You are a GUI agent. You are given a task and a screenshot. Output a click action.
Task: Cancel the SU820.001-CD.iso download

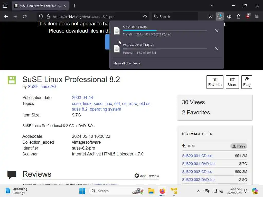click(217, 31)
